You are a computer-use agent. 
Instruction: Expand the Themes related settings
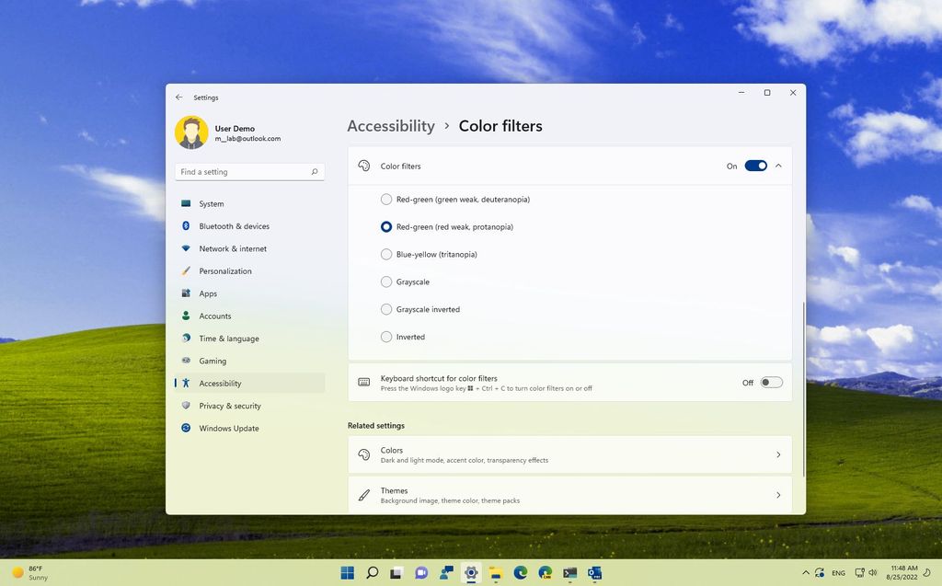[569, 494]
